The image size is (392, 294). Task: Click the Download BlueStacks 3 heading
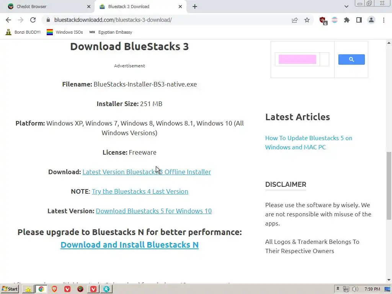129,46
